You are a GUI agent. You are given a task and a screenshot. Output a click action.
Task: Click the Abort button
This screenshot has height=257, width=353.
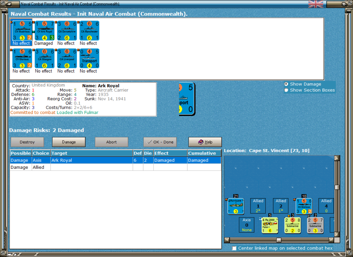112,142
